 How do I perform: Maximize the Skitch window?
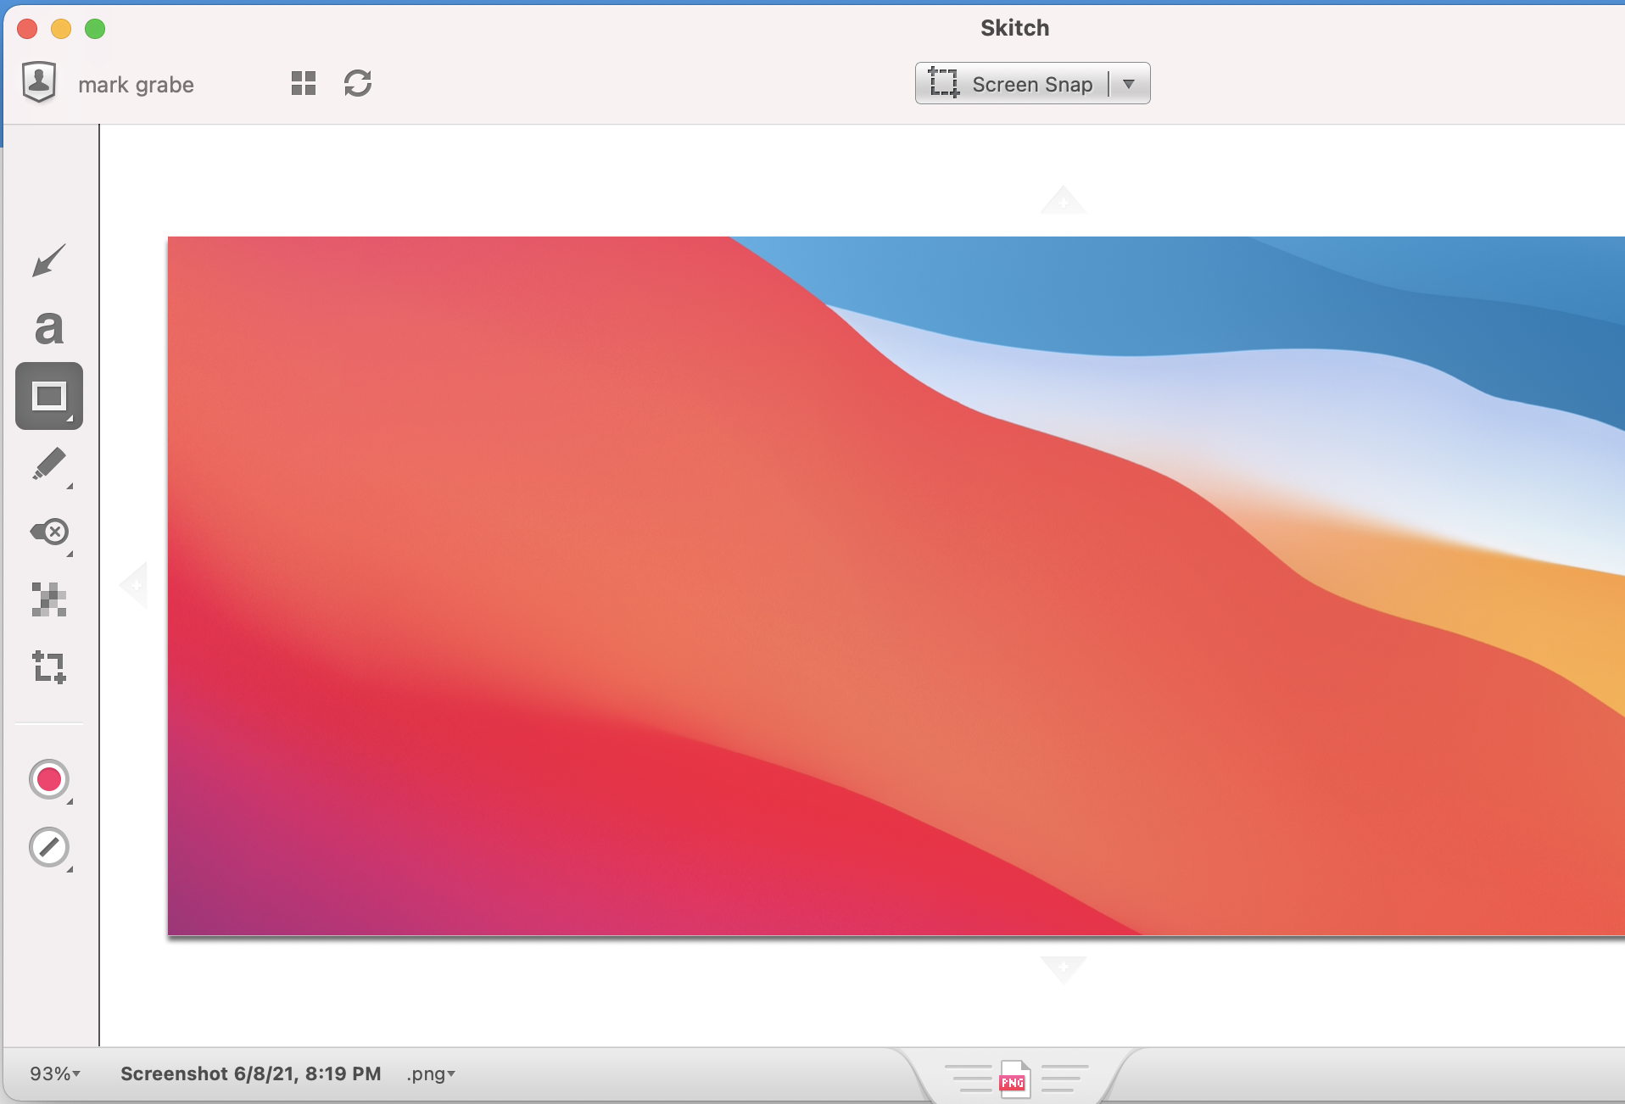click(x=95, y=29)
